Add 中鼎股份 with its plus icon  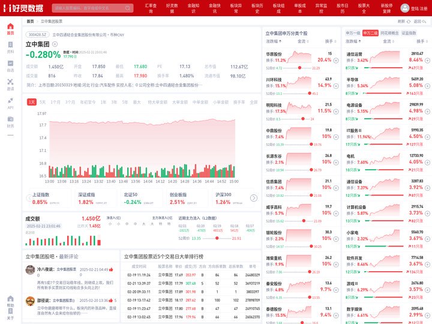point(336,137)
